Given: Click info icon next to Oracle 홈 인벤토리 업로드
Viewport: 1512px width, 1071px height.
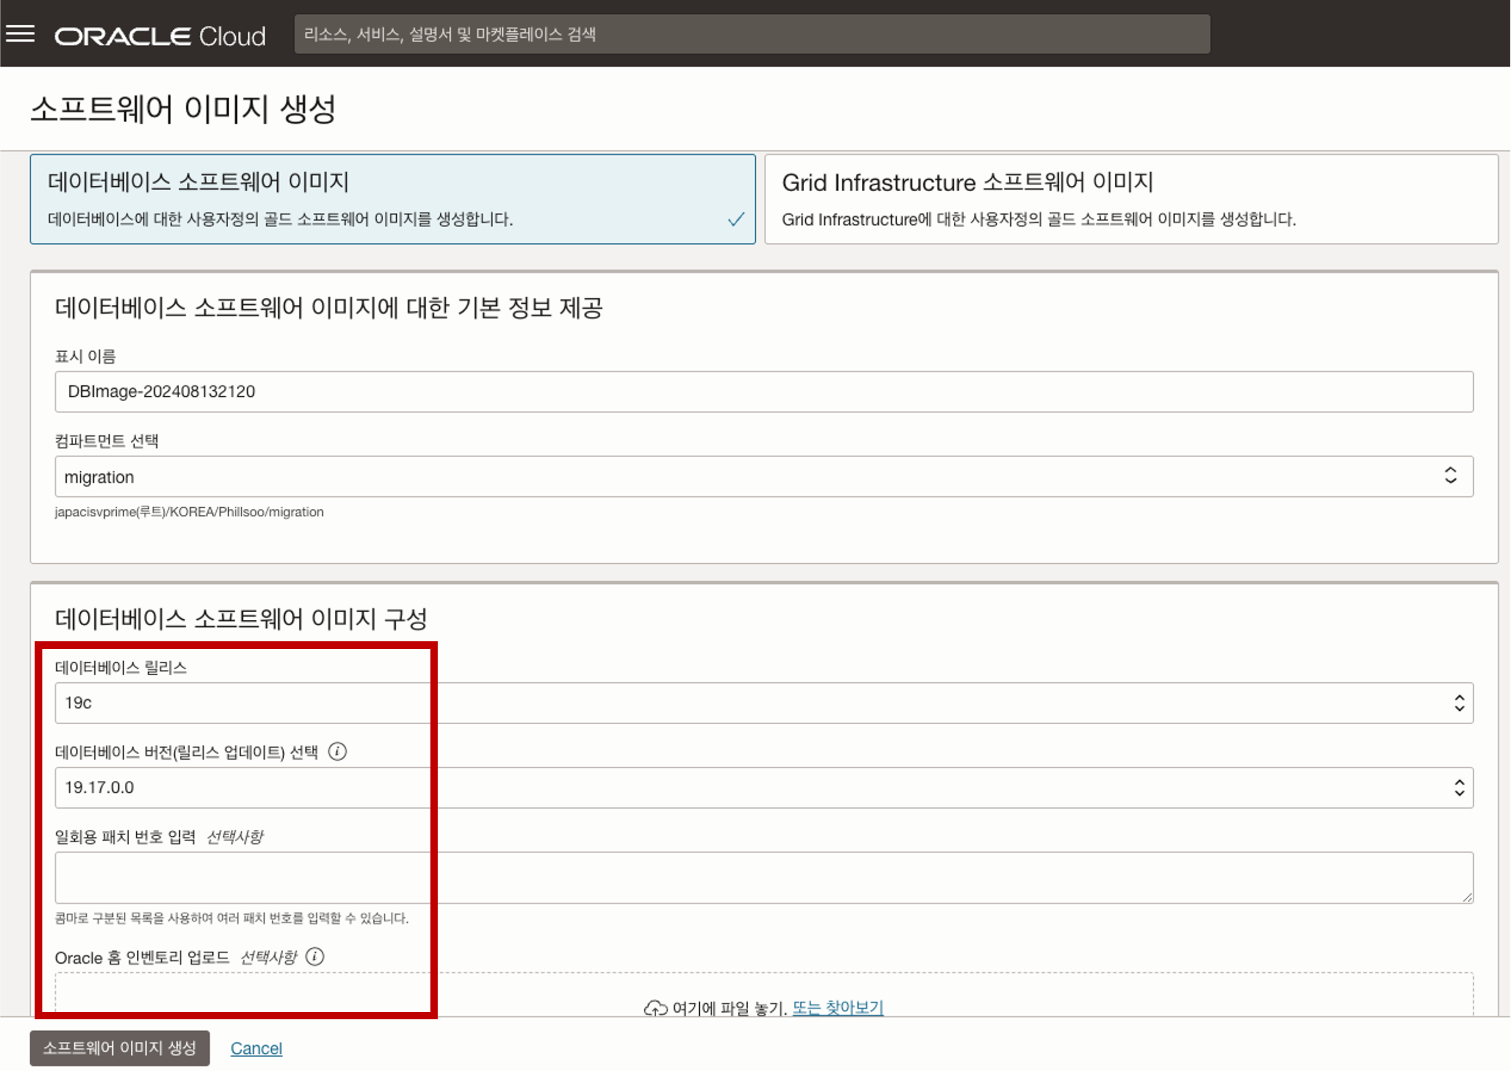Looking at the screenshot, I should tap(315, 957).
